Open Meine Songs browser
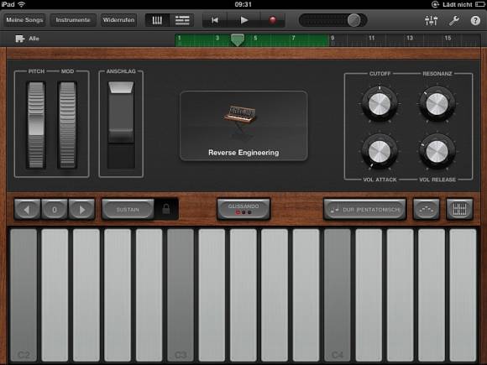487x365 pixels. [24, 20]
